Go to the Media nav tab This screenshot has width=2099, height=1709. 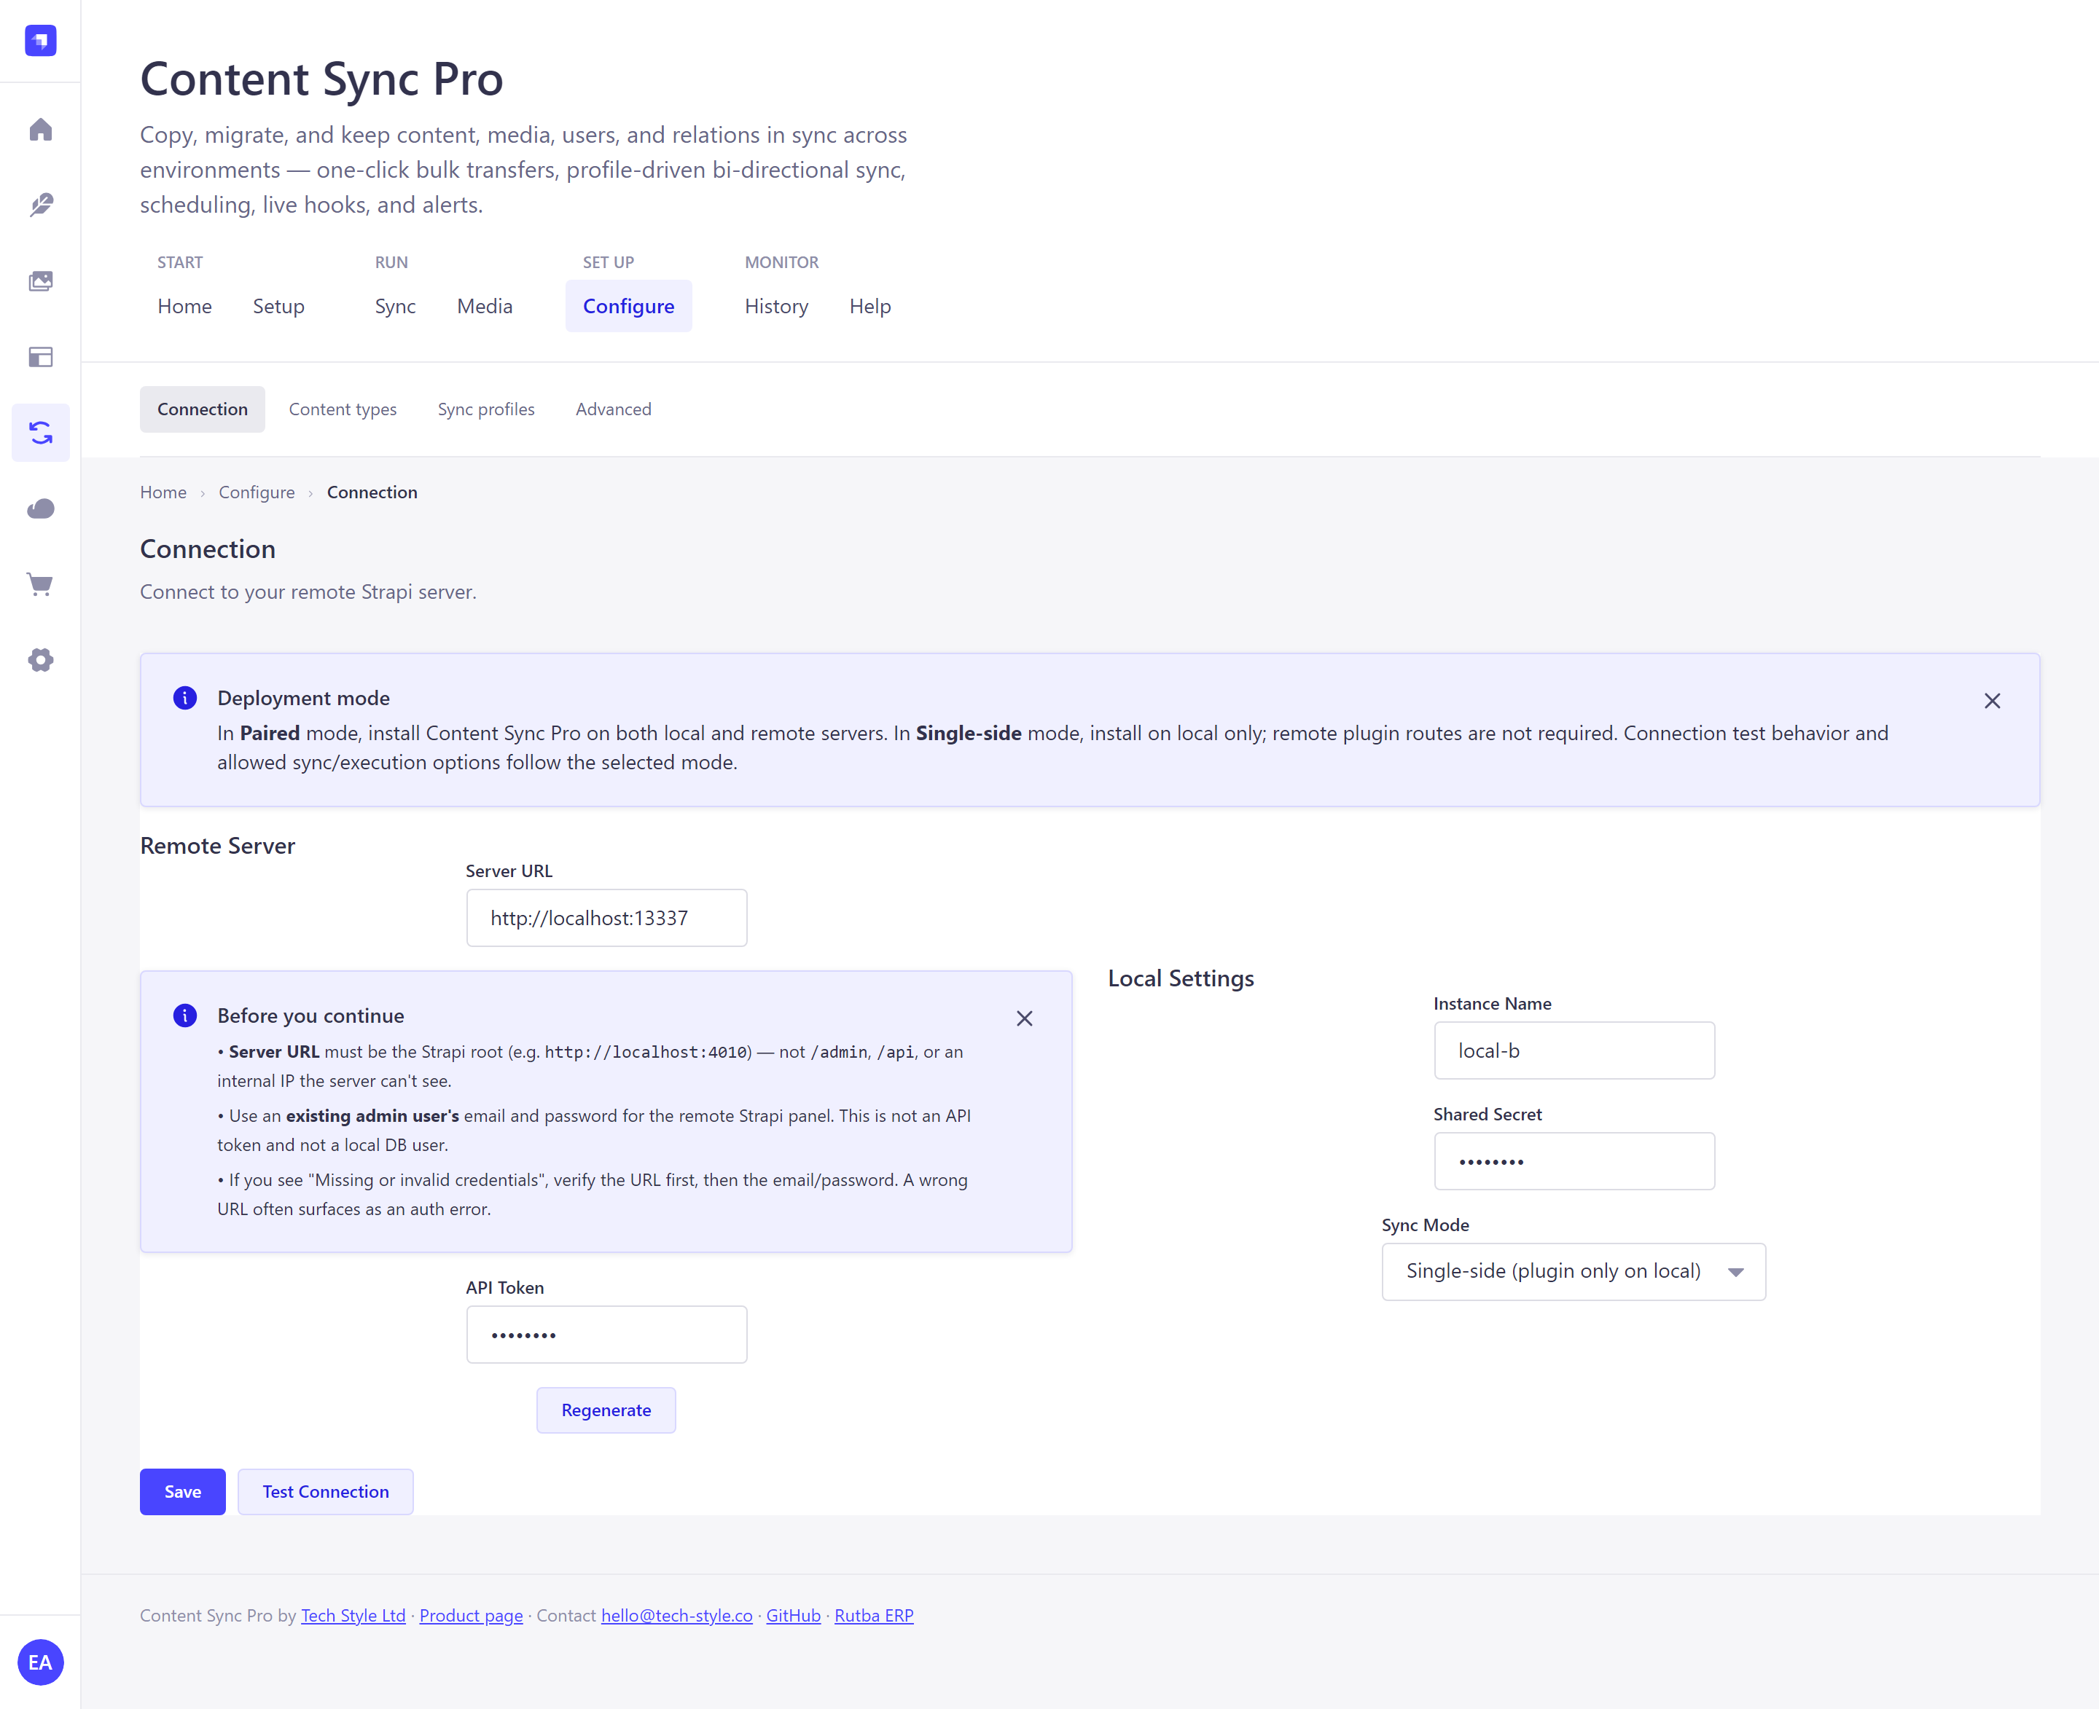coord(485,306)
